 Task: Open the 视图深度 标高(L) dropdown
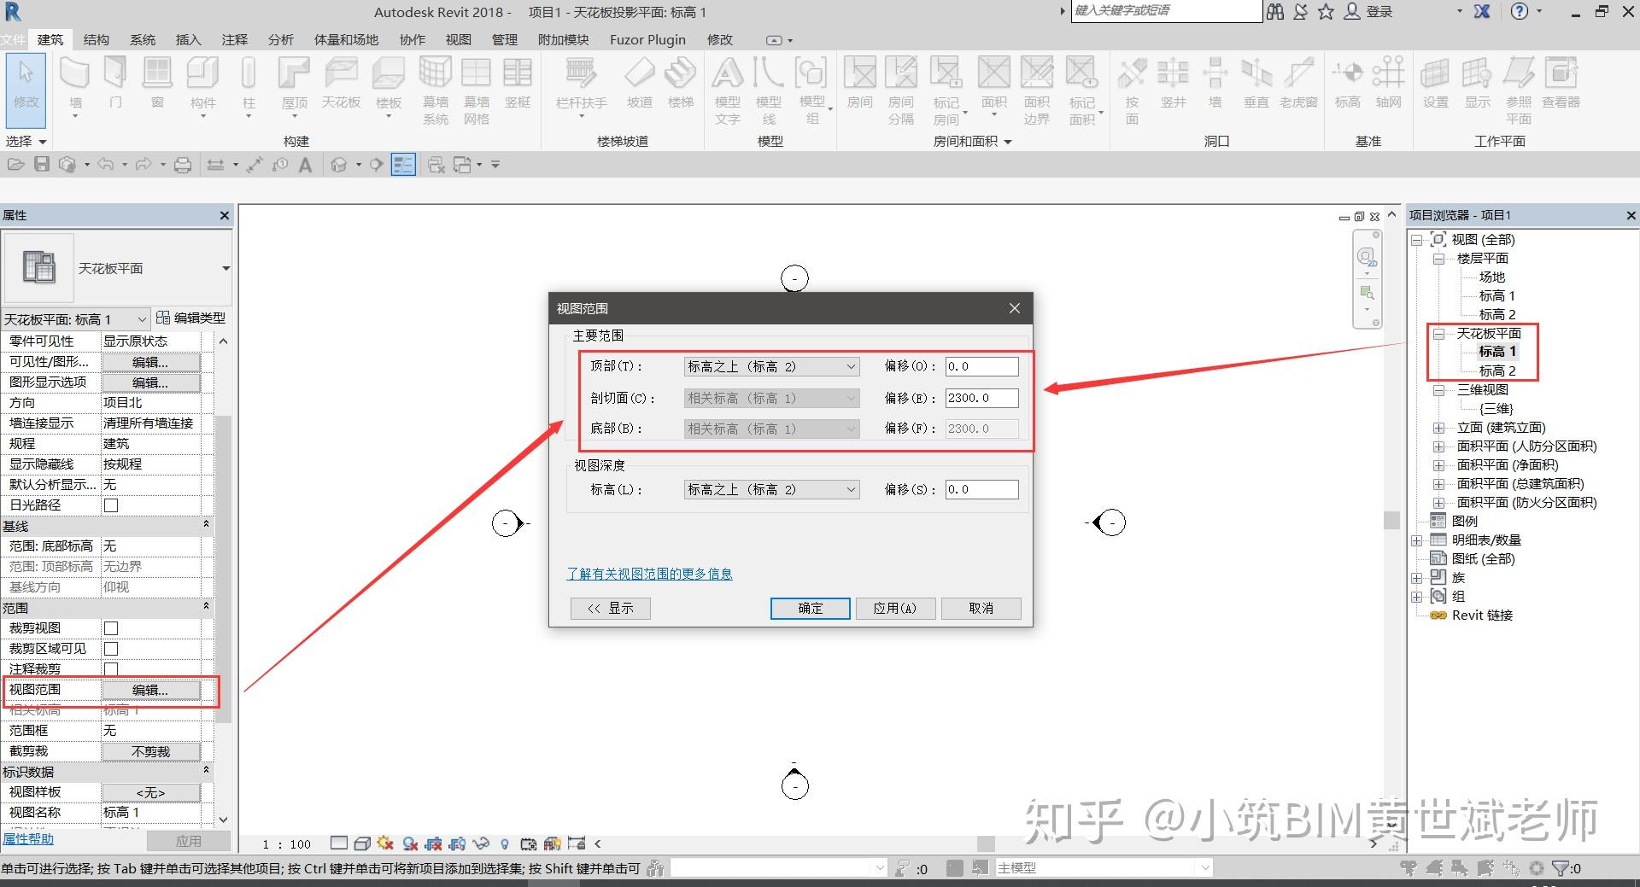[x=771, y=489]
